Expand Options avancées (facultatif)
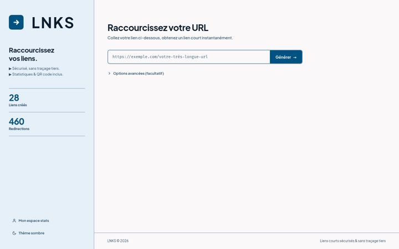The image size is (399, 249). [x=136, y=74]
